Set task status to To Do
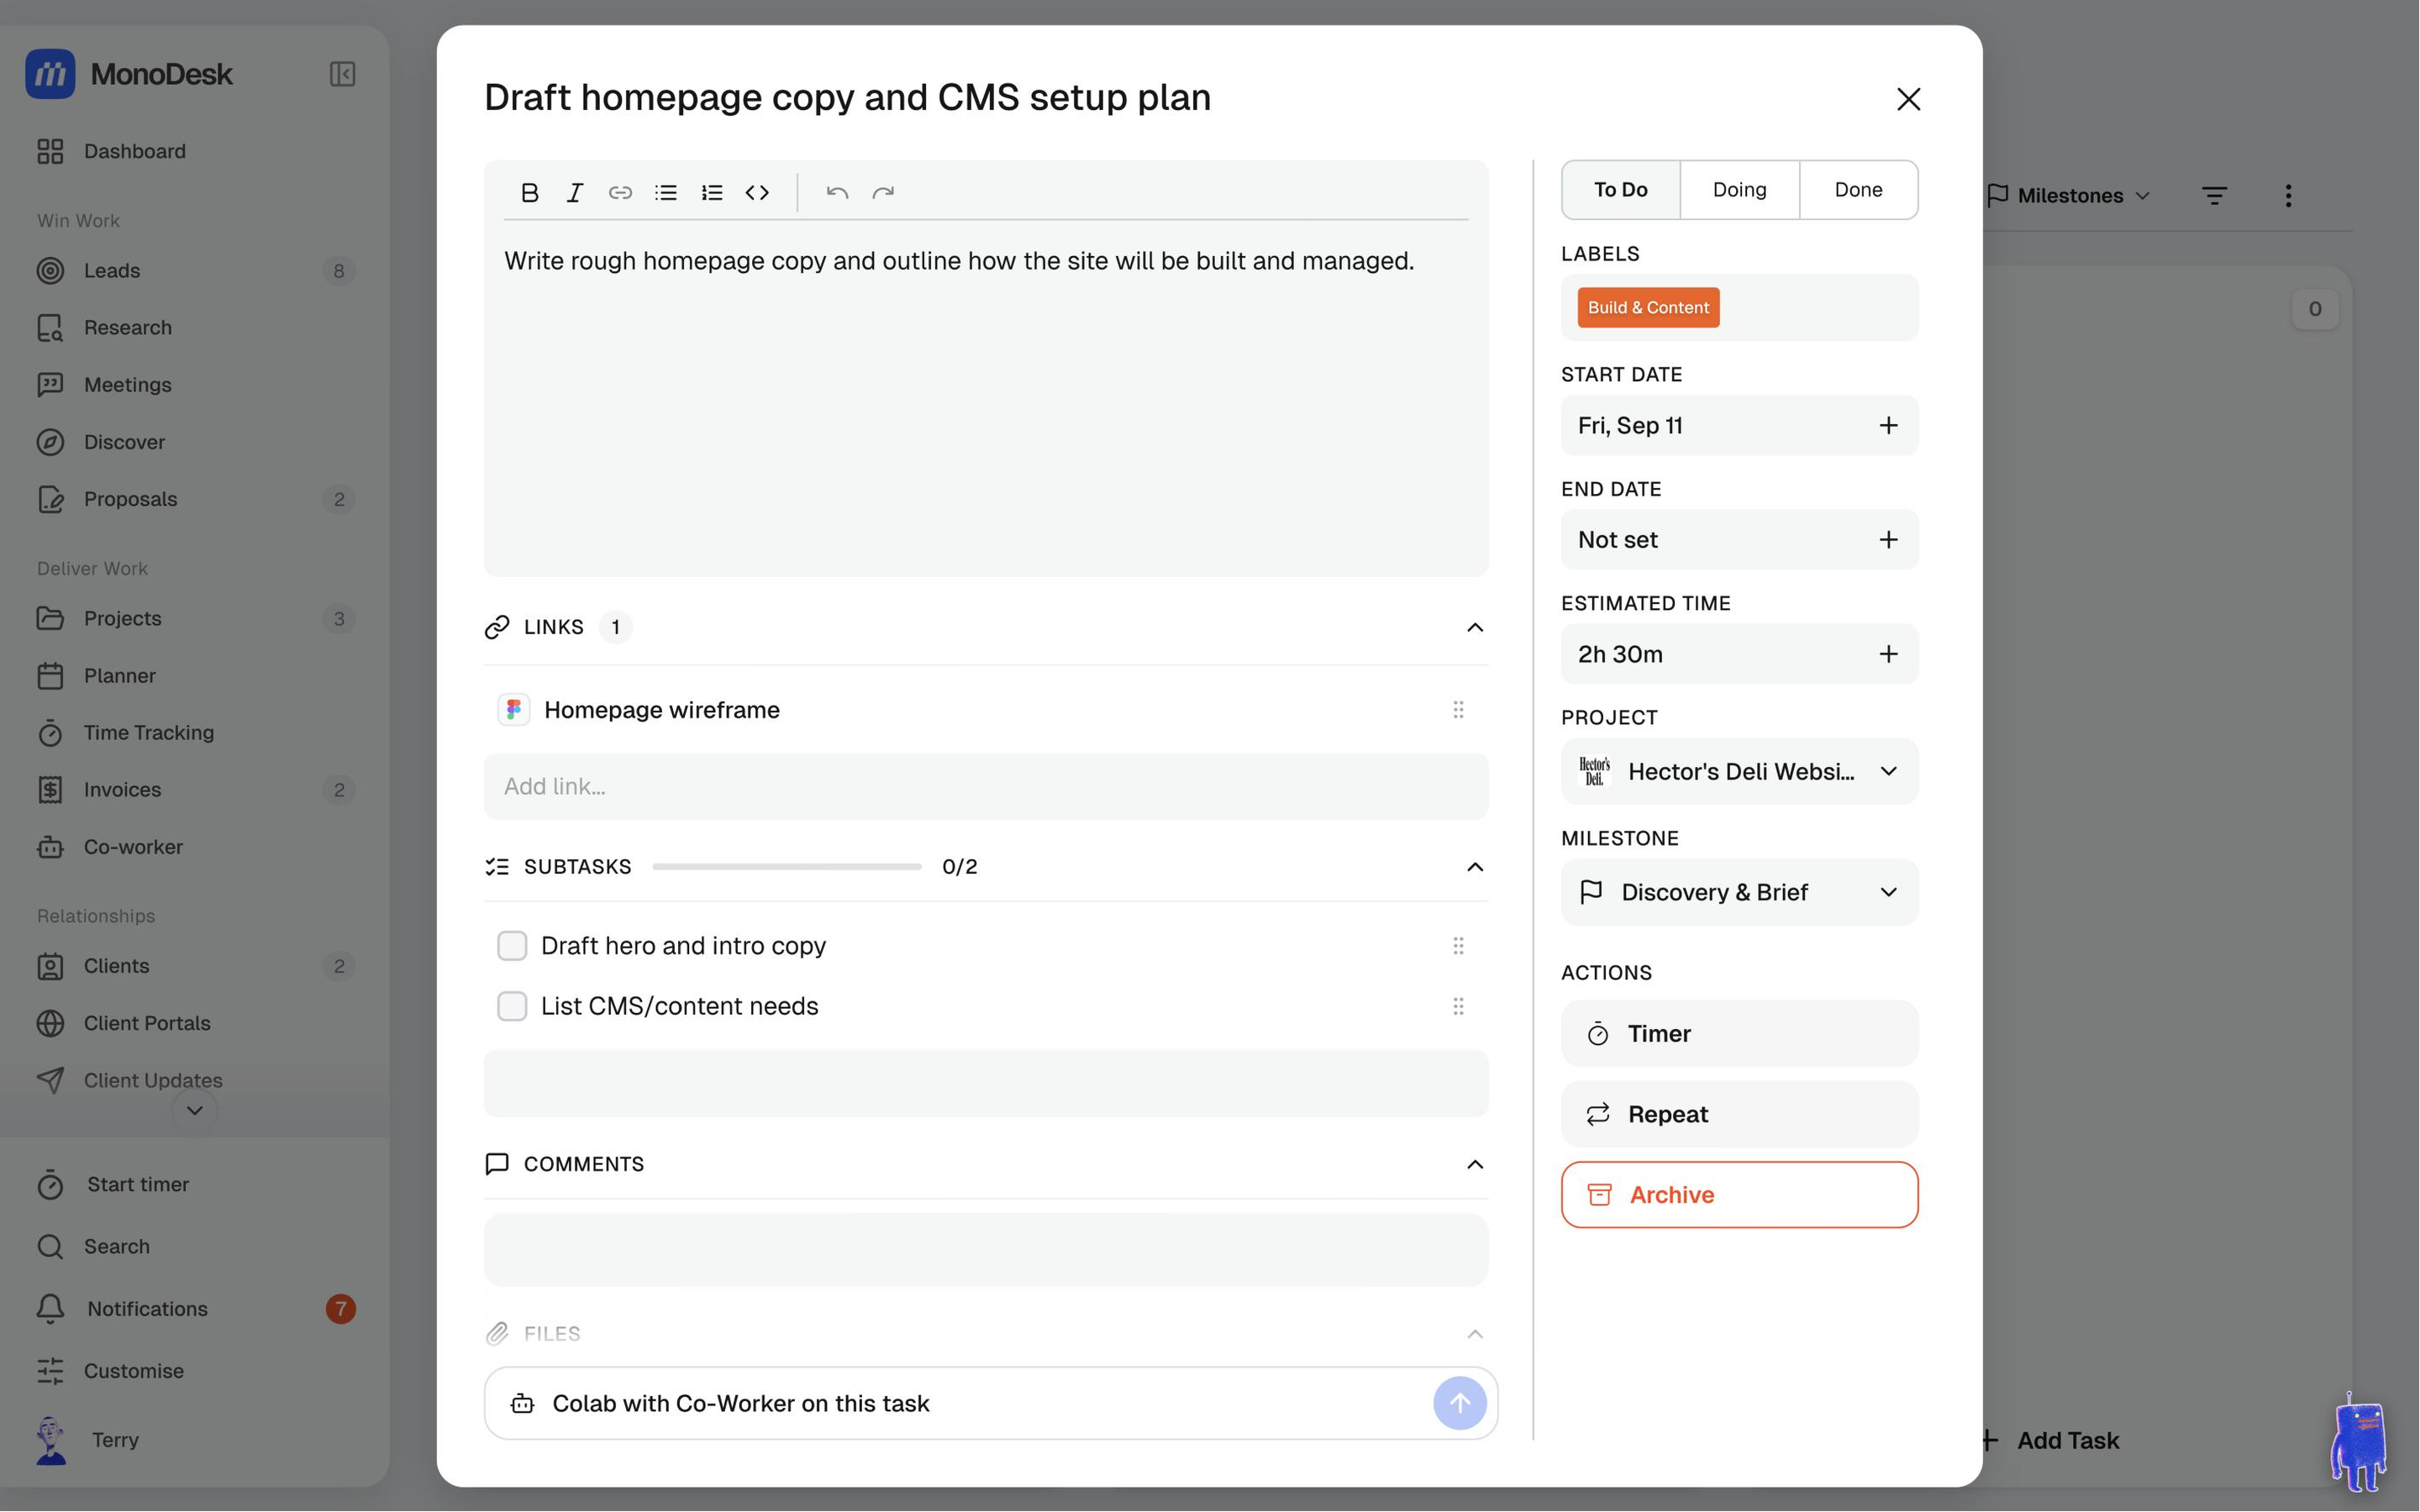 (1621, 190)
